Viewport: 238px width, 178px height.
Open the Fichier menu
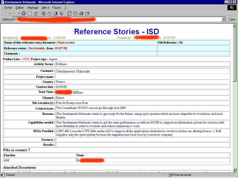[x=8, y=8]
